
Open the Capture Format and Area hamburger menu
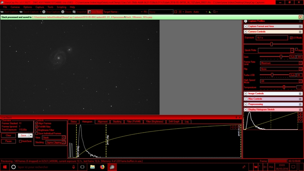(300, 26)
